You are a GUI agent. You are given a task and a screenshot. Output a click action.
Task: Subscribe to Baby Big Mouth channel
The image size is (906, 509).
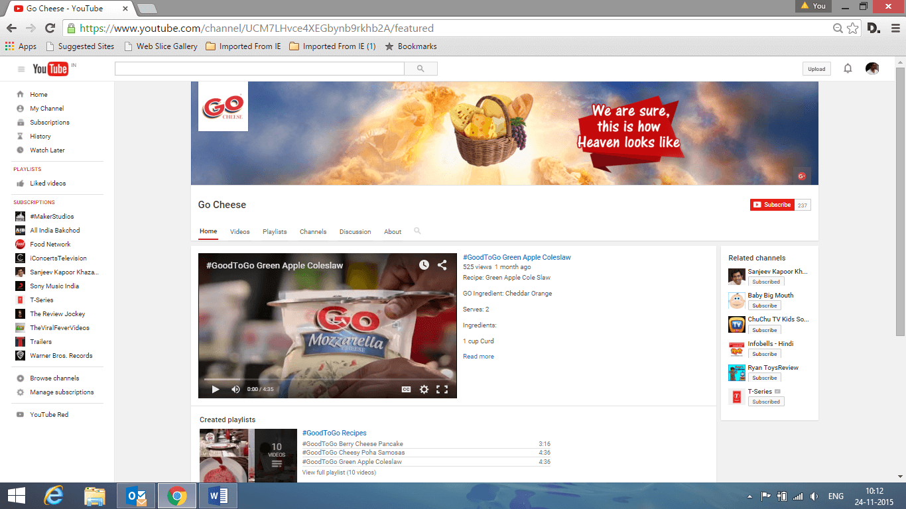pos(764,306)
